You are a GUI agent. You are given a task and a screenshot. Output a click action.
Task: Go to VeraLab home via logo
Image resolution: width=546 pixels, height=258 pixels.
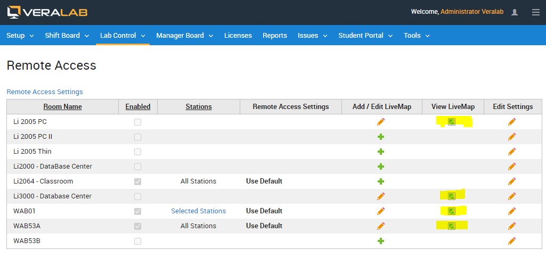[x=47, y=12]
